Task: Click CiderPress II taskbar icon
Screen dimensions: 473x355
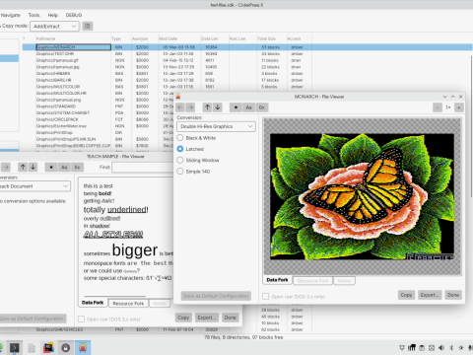Action: [83, 348]
